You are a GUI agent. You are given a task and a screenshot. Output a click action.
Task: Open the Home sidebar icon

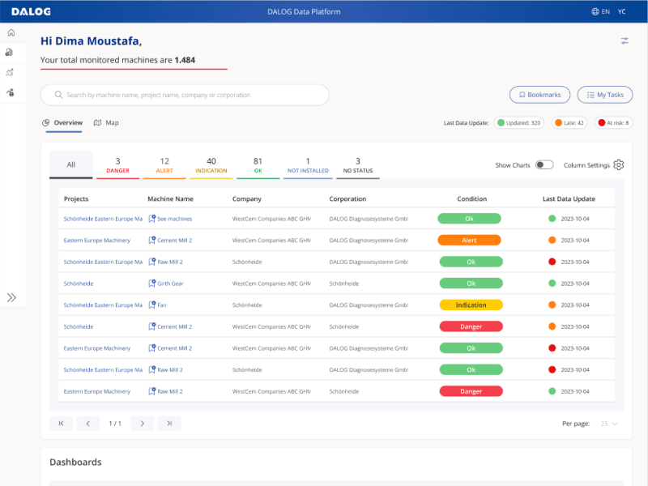coord(11,32)
